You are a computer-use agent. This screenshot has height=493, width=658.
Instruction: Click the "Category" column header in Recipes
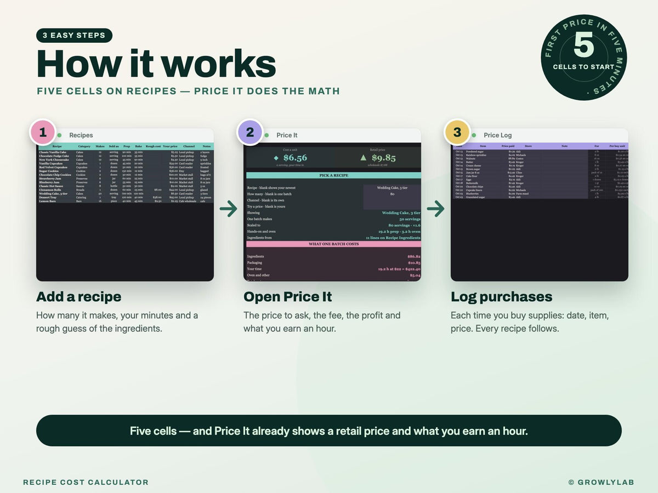[84, 146]
